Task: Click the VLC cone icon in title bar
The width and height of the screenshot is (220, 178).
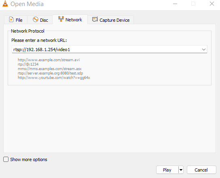Action: coord(5,4)
